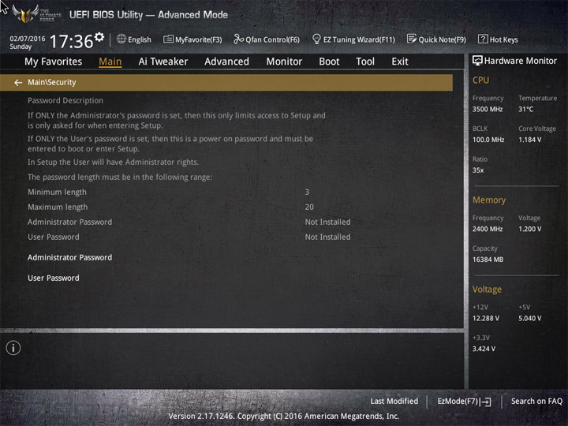This screenshot has height=426, width=568.
Task: Click the 17:36 clock time
Action: 71,41
